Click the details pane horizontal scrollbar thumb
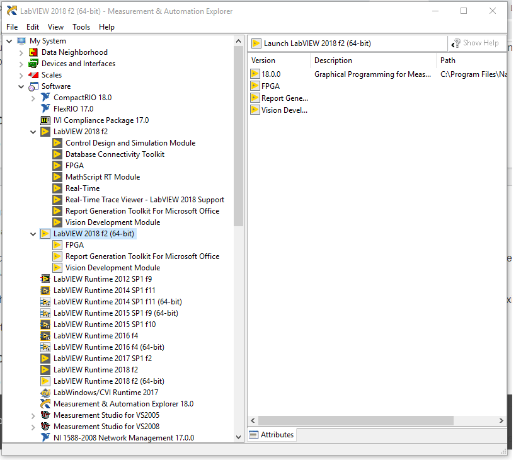The width and height of the screenshot is (516, 460). 356,420
